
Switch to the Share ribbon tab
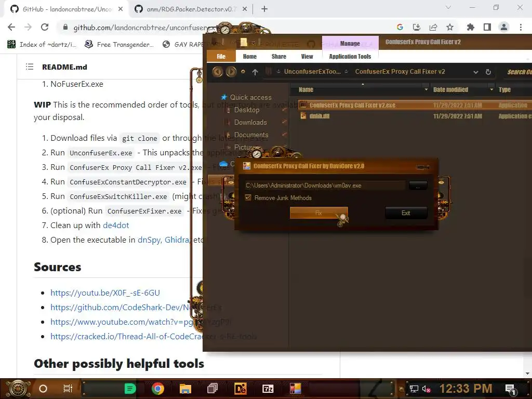click(279, 56)
